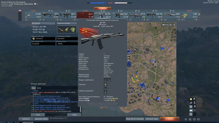Click the upper Additional equipment icon
This screenshot has height=123, width=219.
point(105,89)
